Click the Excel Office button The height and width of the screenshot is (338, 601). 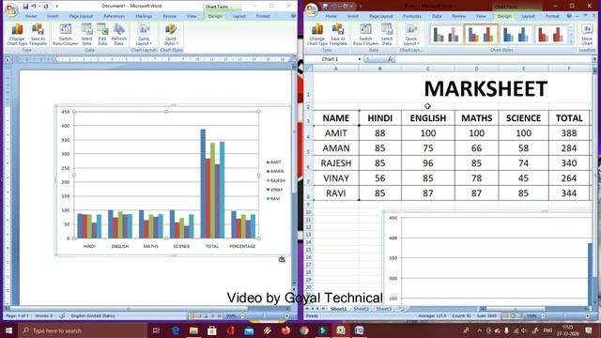point(312,10)
